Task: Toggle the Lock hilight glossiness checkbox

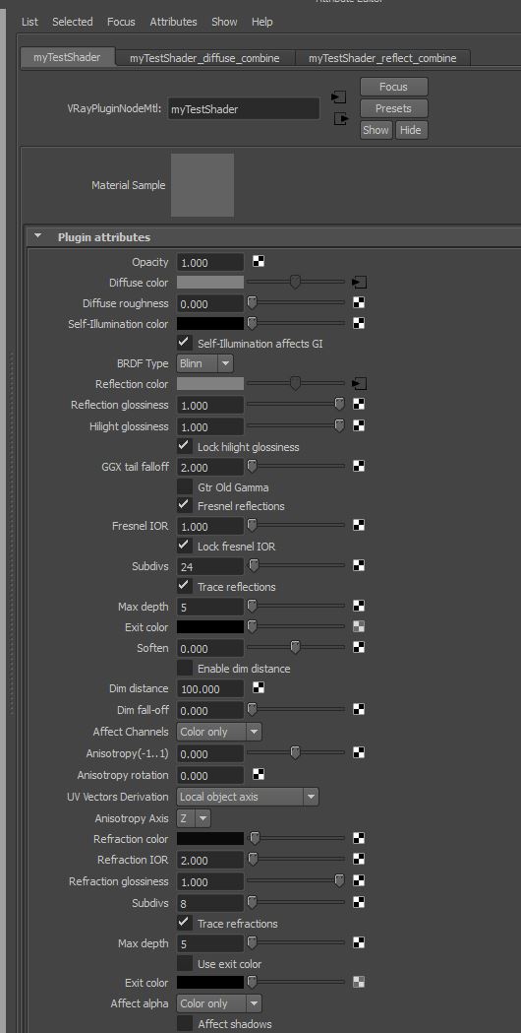Action: tap(185, 446)
